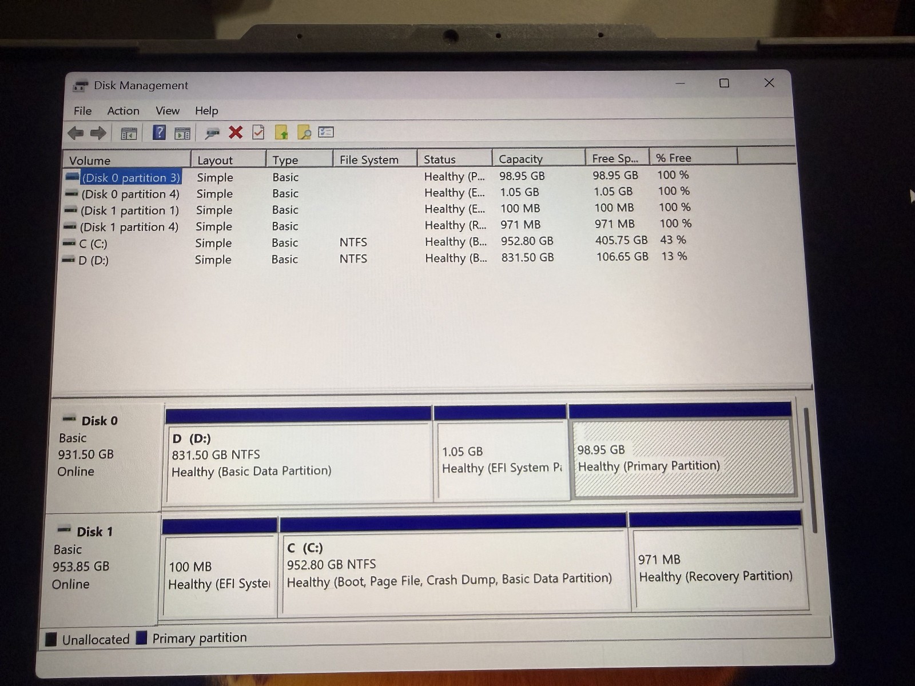Show/hide action pane toolbar icon
This screenshot has width=915, height=686.
pyautogui.click(x=182, y=134)
